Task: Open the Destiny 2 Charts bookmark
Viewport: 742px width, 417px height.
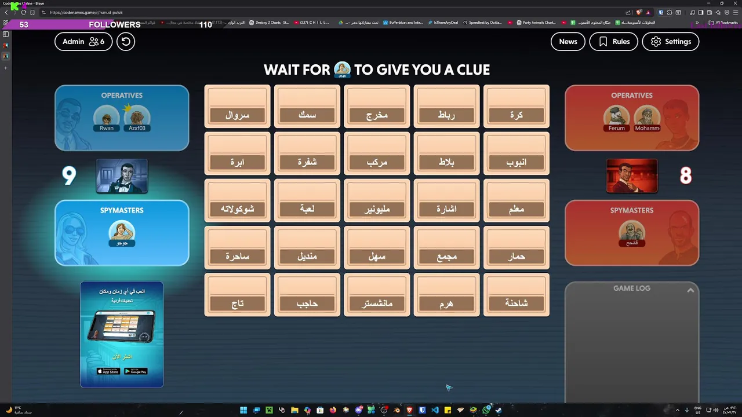Action: (269, 23)
